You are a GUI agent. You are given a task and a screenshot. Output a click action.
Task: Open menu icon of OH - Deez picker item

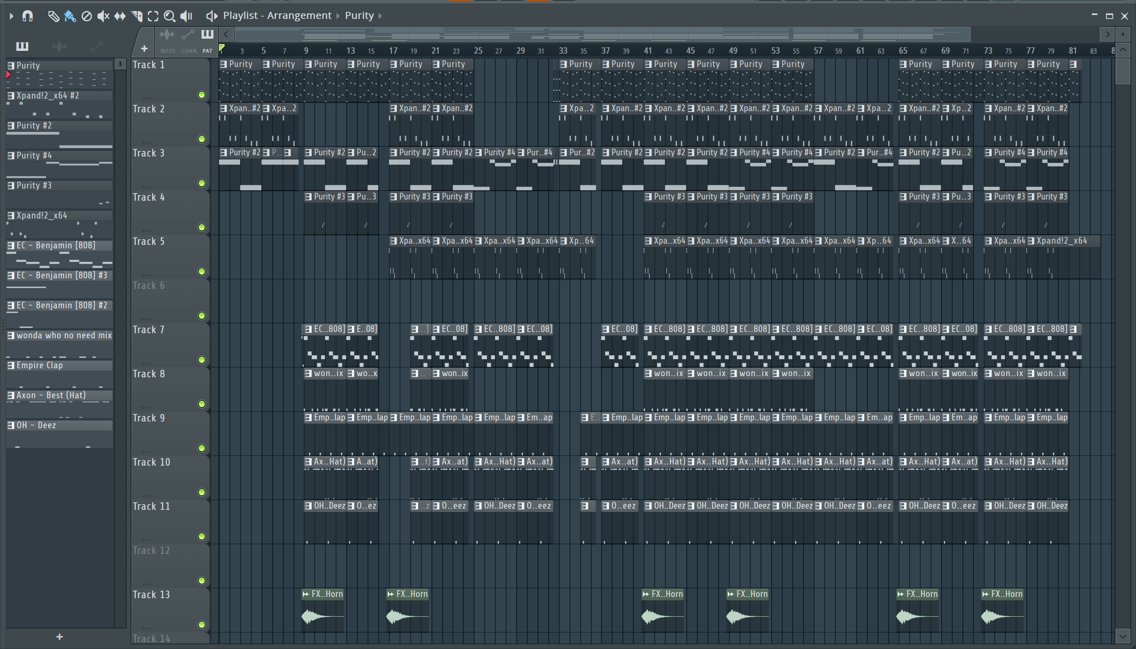[x=11, y=425]
